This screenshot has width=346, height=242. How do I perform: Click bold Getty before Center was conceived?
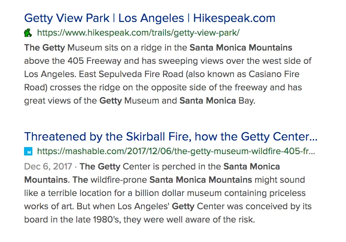tap(183, 206)
